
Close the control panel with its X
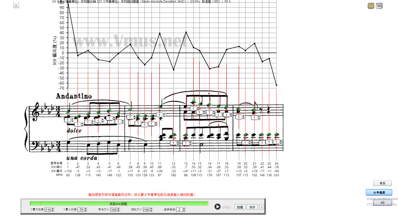261,207
